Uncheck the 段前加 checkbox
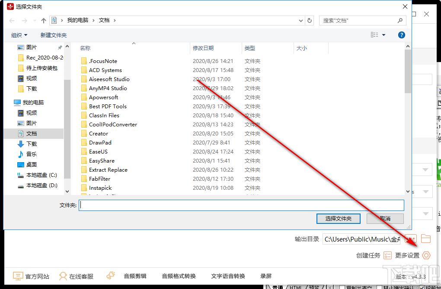Viewport: 441px width, 289px height. pos(422,287)
